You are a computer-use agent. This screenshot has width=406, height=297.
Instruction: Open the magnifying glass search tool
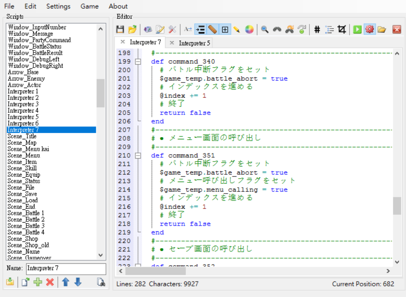265,29
